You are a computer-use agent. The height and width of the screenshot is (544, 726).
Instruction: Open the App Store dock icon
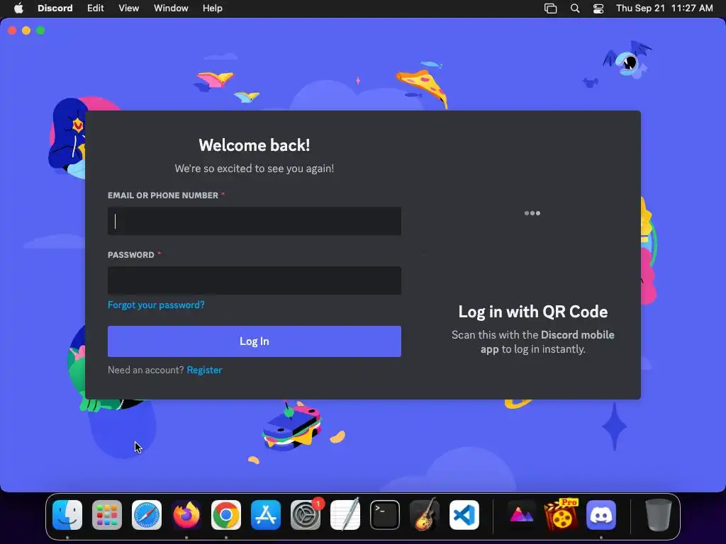[266, 515]
